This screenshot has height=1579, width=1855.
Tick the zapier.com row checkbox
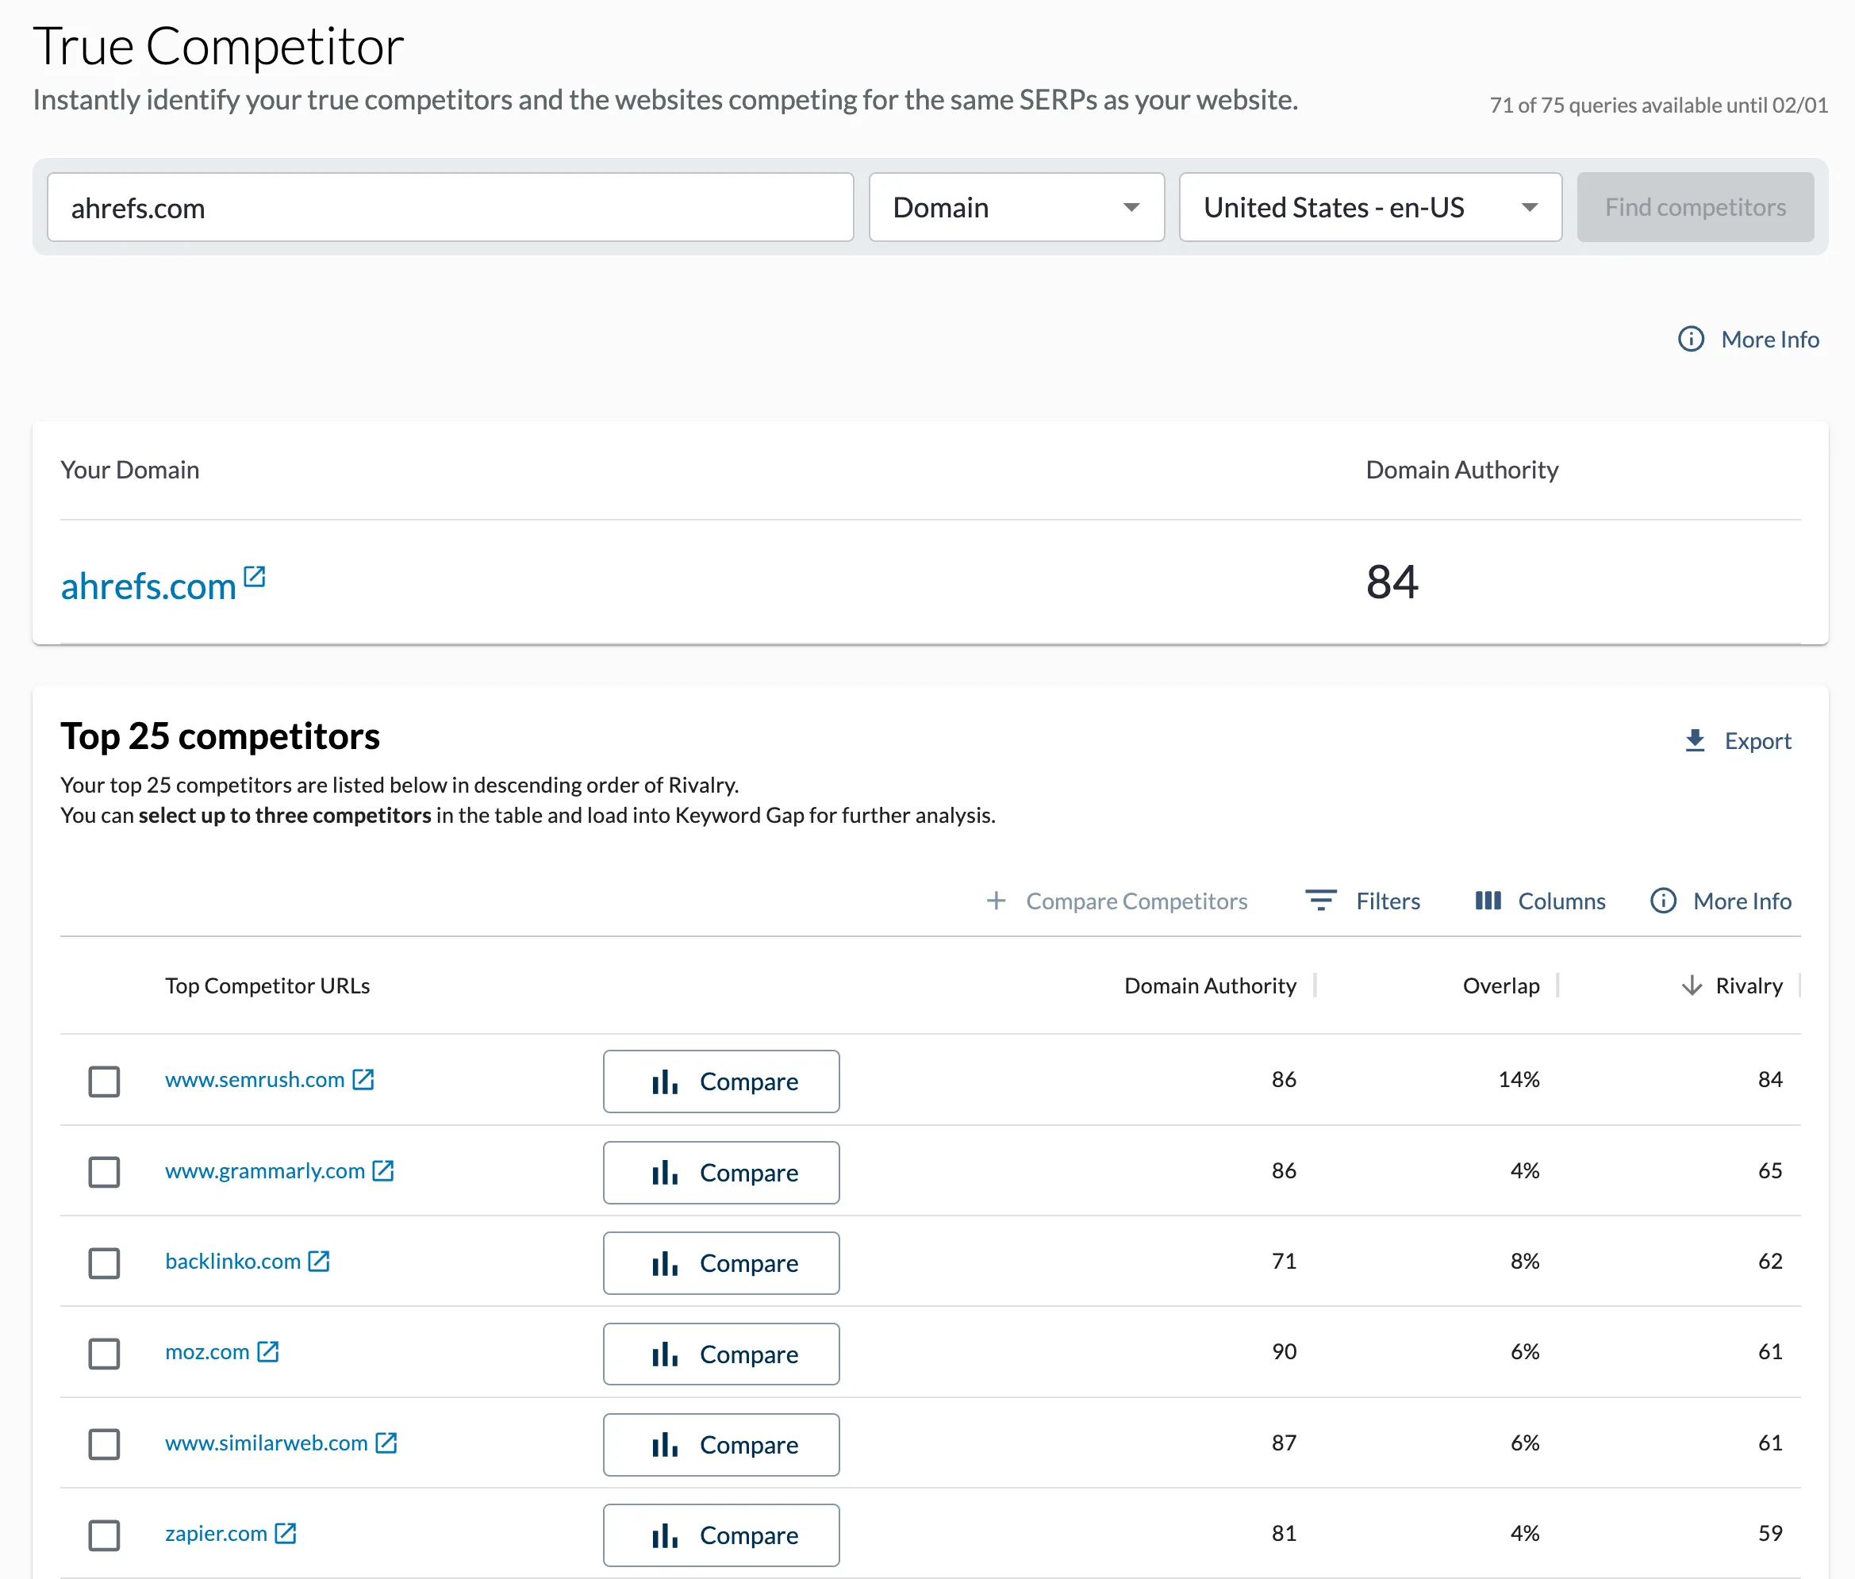point(105,1535)
